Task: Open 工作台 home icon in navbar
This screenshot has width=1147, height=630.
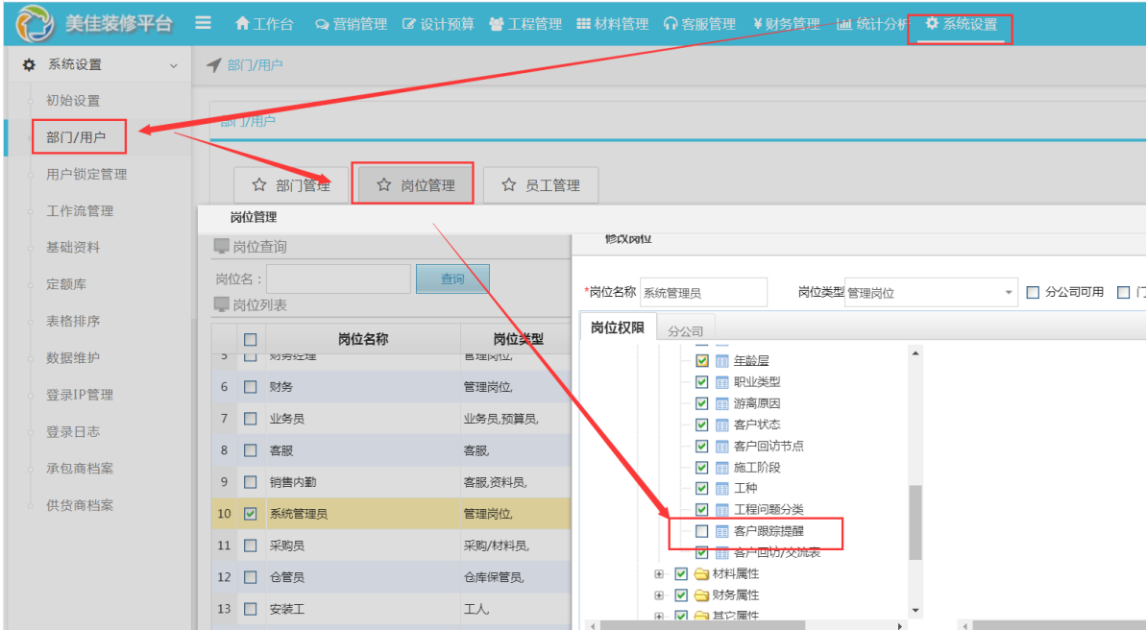Action: 242,24
